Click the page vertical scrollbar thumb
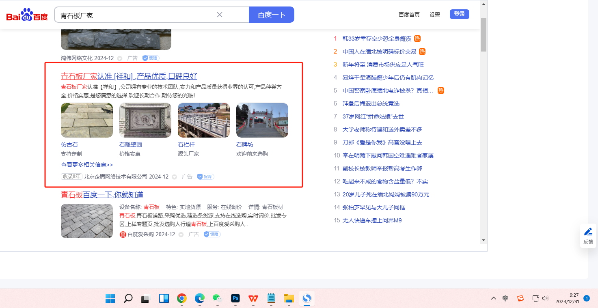598x308 pixels. click(x=483, y=34)
